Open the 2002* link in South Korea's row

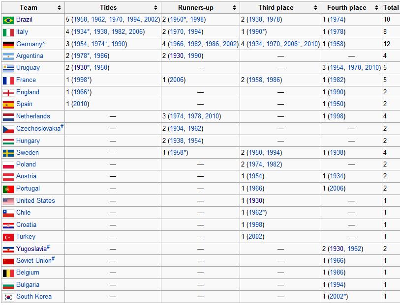(338, 296)
